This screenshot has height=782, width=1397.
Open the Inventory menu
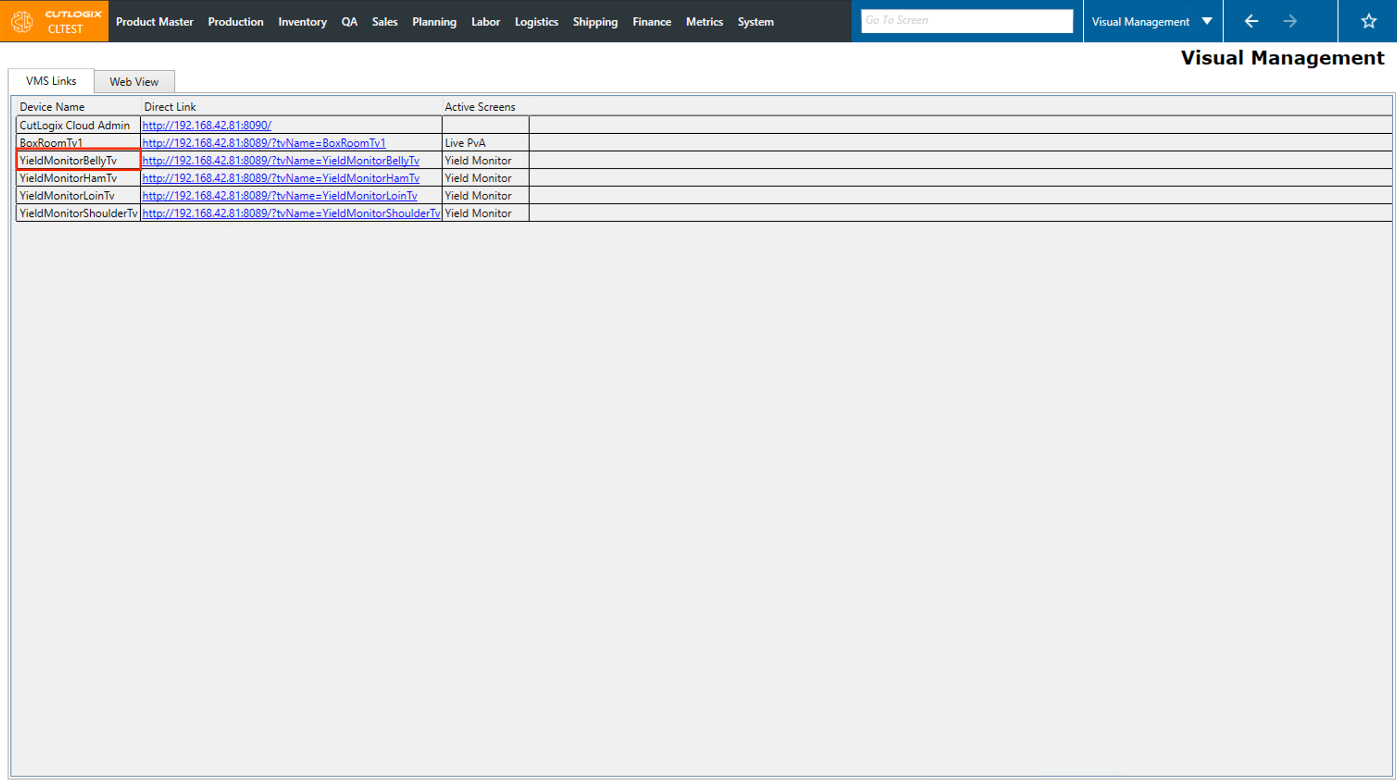302,22
